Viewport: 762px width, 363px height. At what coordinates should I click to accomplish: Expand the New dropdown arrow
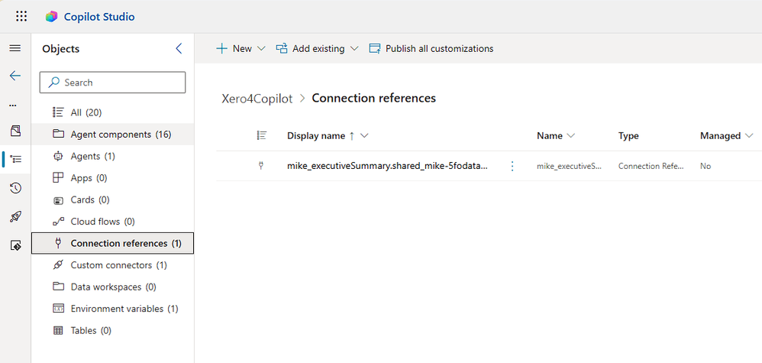point(261,49)
